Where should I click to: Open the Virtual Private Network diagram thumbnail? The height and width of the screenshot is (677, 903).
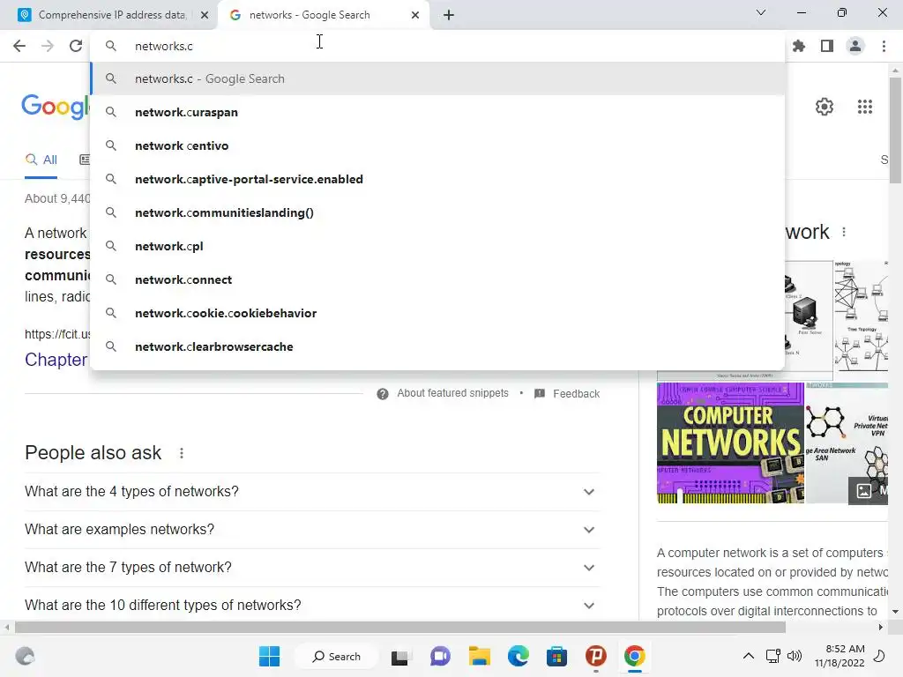[847, 443]
